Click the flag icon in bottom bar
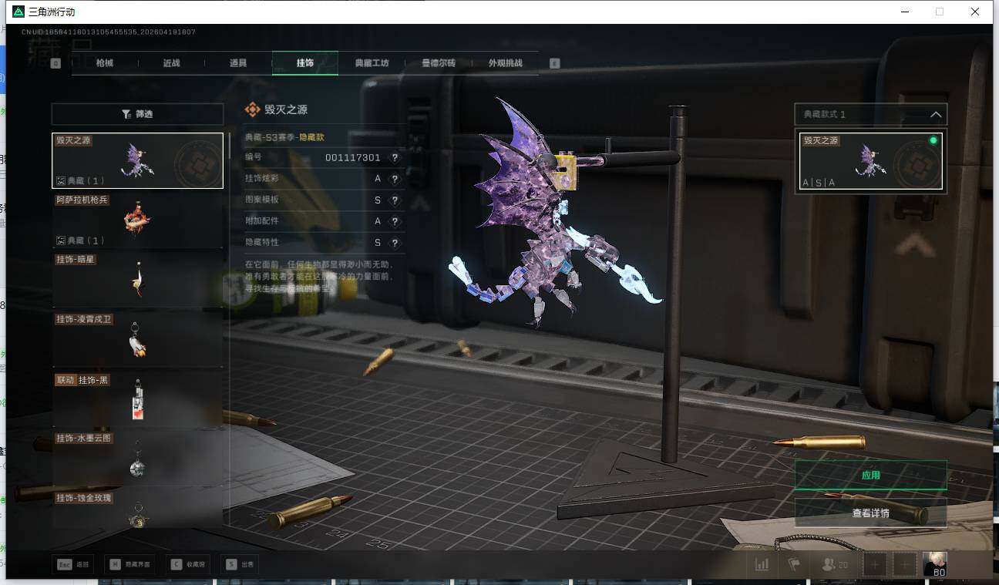 pyautogui.click(x=793, y=565)
